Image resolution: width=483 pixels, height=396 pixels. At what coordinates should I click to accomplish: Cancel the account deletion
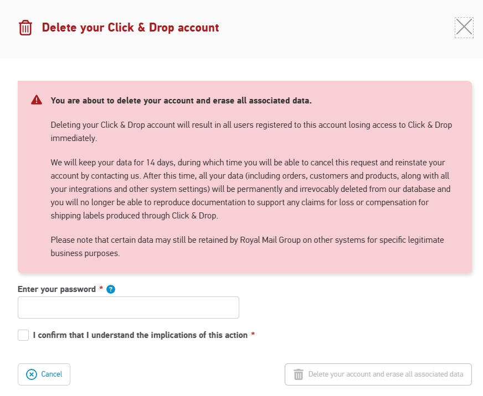(44, 374)
